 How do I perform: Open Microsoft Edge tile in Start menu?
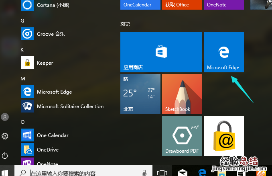223,52
